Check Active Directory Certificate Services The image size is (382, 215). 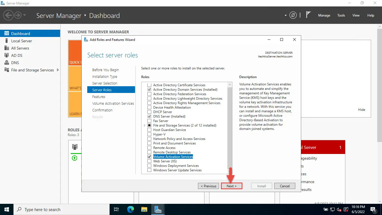(149, 85)
